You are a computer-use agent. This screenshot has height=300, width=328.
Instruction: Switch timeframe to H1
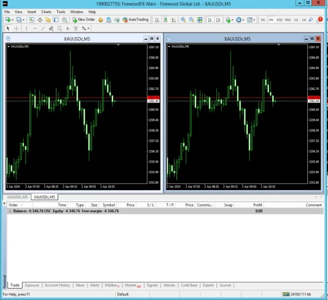point(296,19)
